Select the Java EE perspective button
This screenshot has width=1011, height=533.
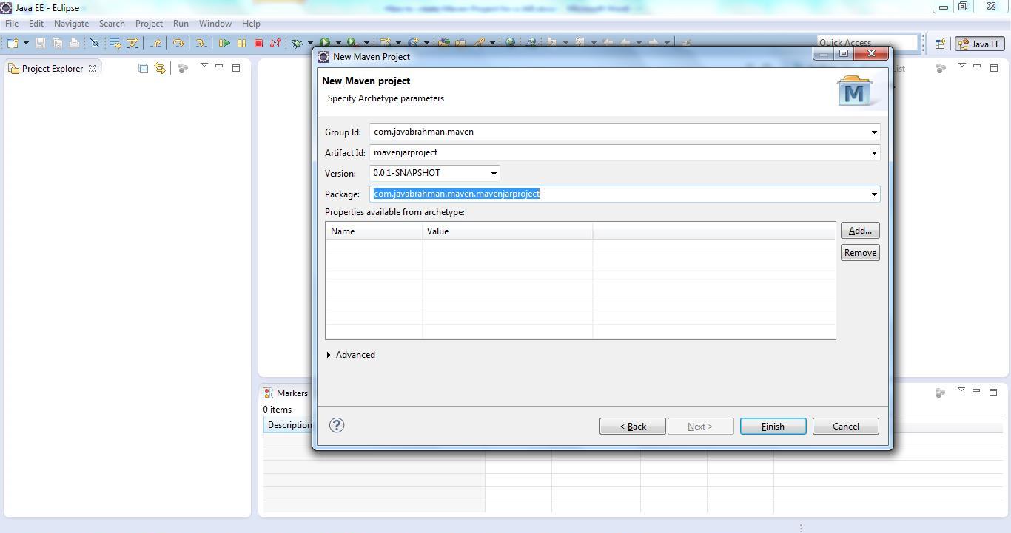coord(978,44)
